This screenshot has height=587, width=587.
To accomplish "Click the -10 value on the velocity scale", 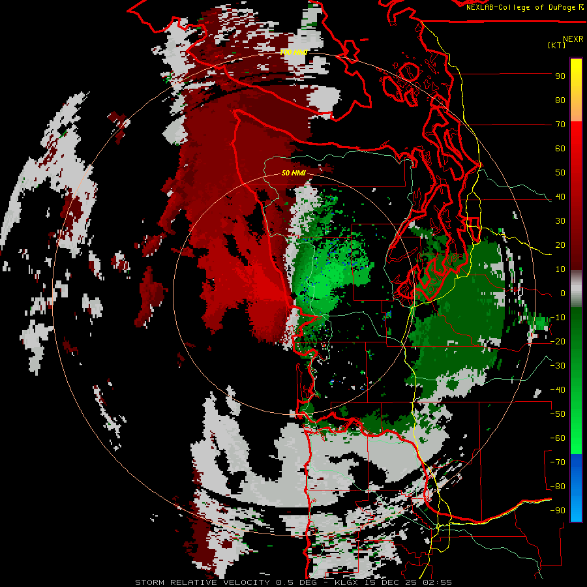I will (x=558, y=318).
